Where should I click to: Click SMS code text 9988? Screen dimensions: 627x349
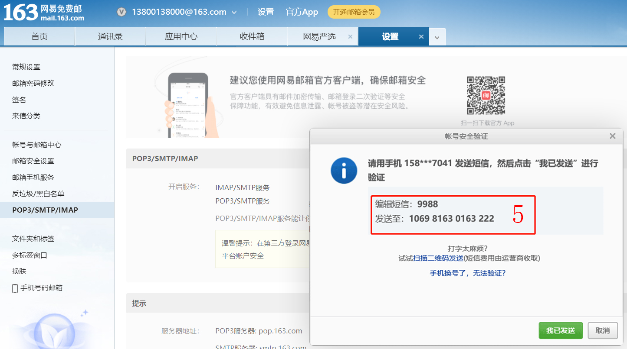point(428,204)
